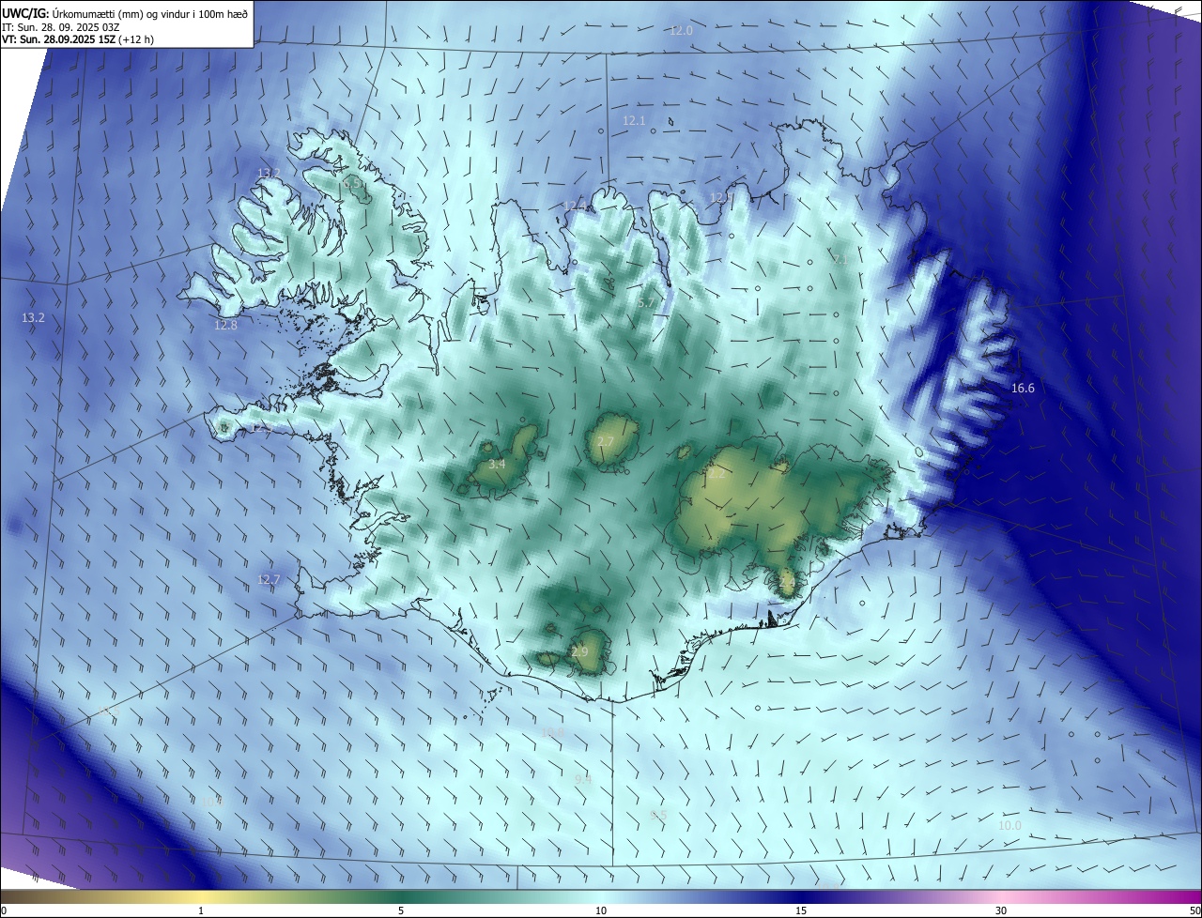Click the 13.2 label over the far western ocean

(33, 318)
